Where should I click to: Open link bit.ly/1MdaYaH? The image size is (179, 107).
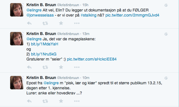pos(44,44)
